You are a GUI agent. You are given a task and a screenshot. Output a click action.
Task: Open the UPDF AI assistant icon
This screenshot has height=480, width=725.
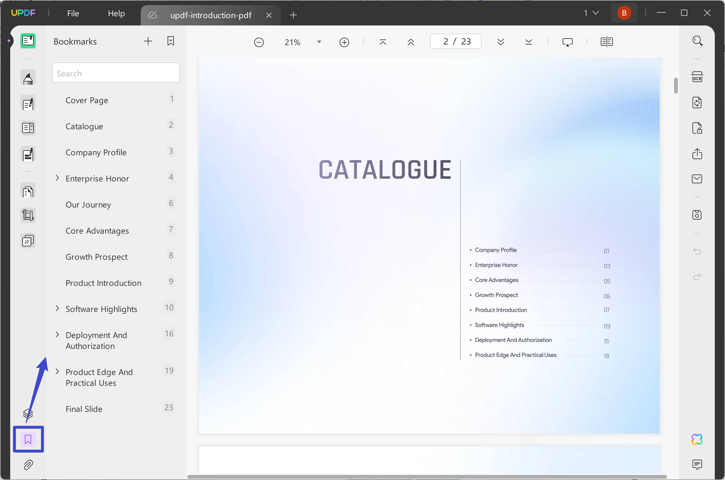[697, 439]
